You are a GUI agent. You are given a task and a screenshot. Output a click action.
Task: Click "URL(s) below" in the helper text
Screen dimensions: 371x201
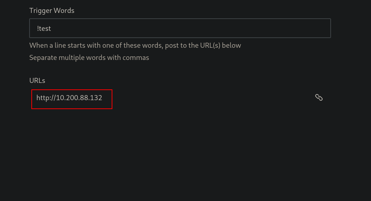coord(220,45)
